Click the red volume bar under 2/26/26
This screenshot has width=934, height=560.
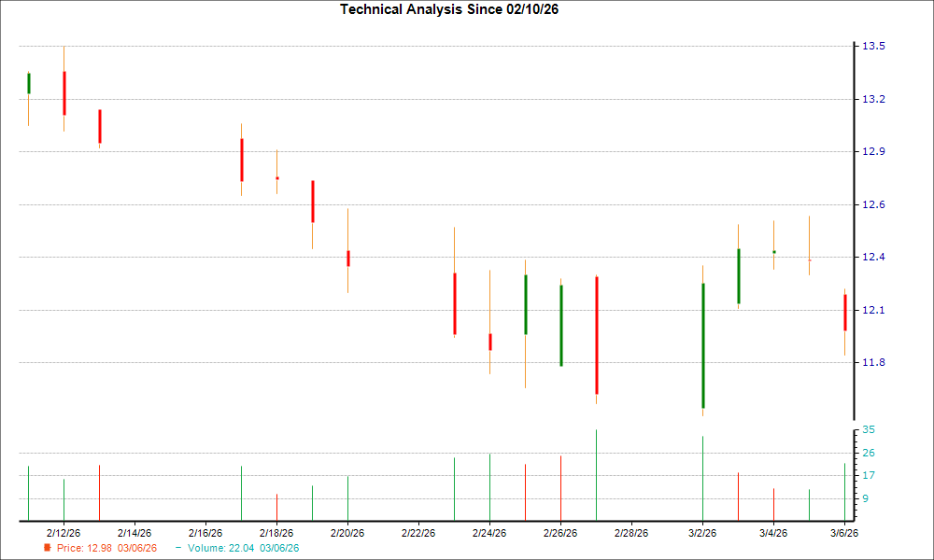coord(560,485)
